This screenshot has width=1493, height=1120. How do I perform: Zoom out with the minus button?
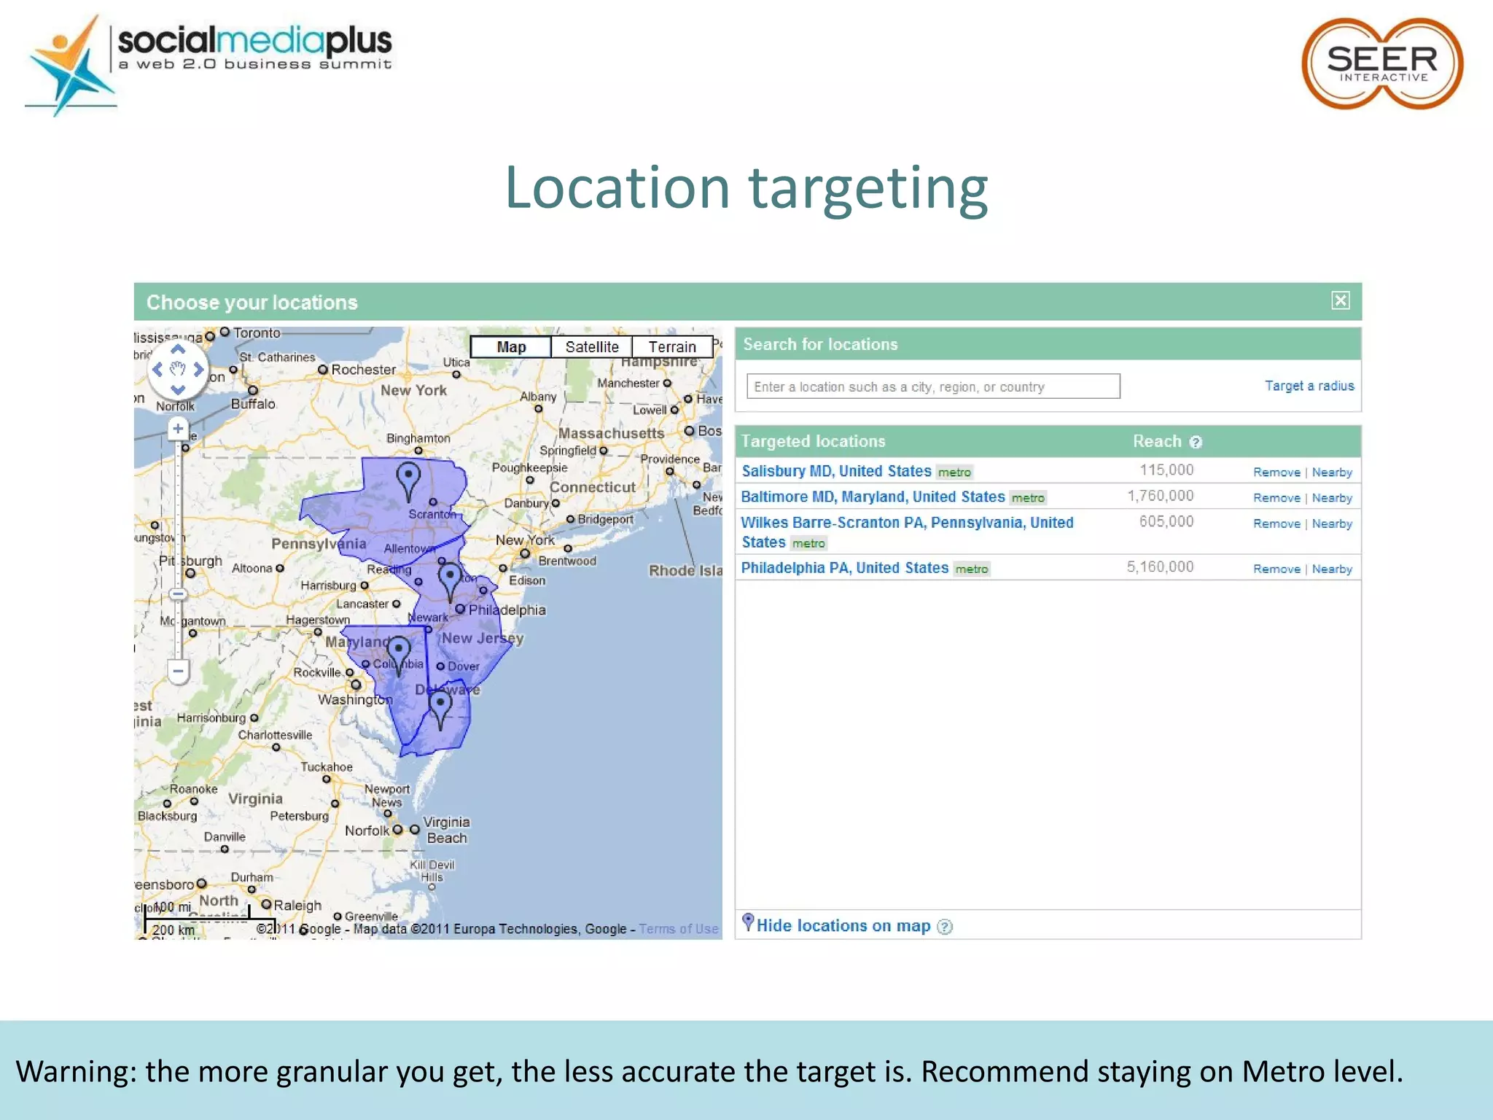click(x=178, y=671)
